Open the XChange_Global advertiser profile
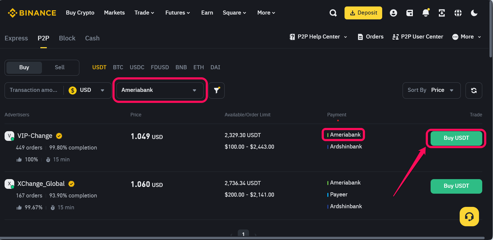This screenshot has width=493, height=240. [x=41, y=184]
